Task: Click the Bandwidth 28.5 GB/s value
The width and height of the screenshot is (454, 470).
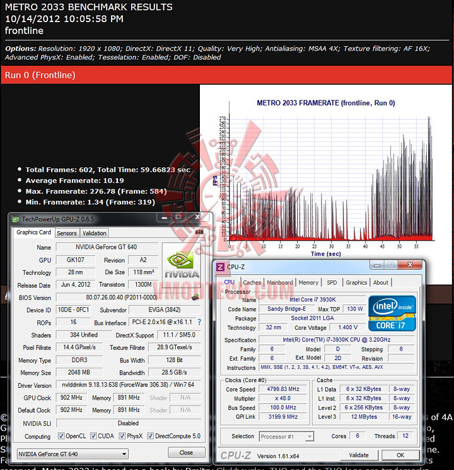Action: [x=174, y=372]
